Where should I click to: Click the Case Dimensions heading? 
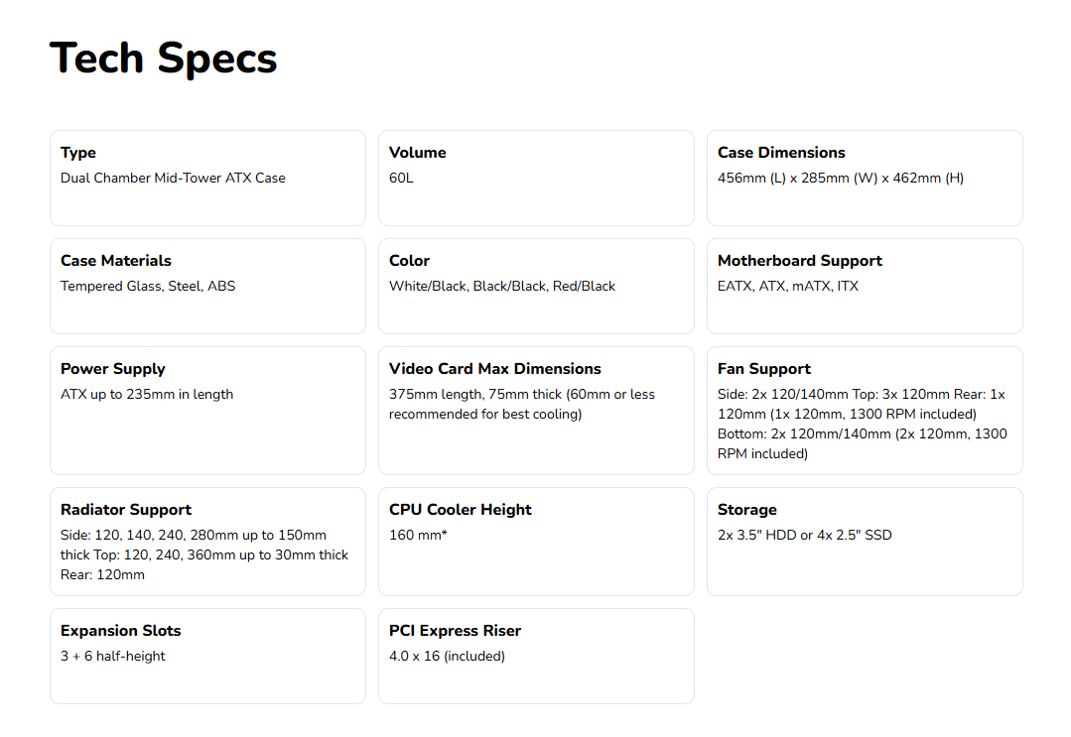(781, 153)
